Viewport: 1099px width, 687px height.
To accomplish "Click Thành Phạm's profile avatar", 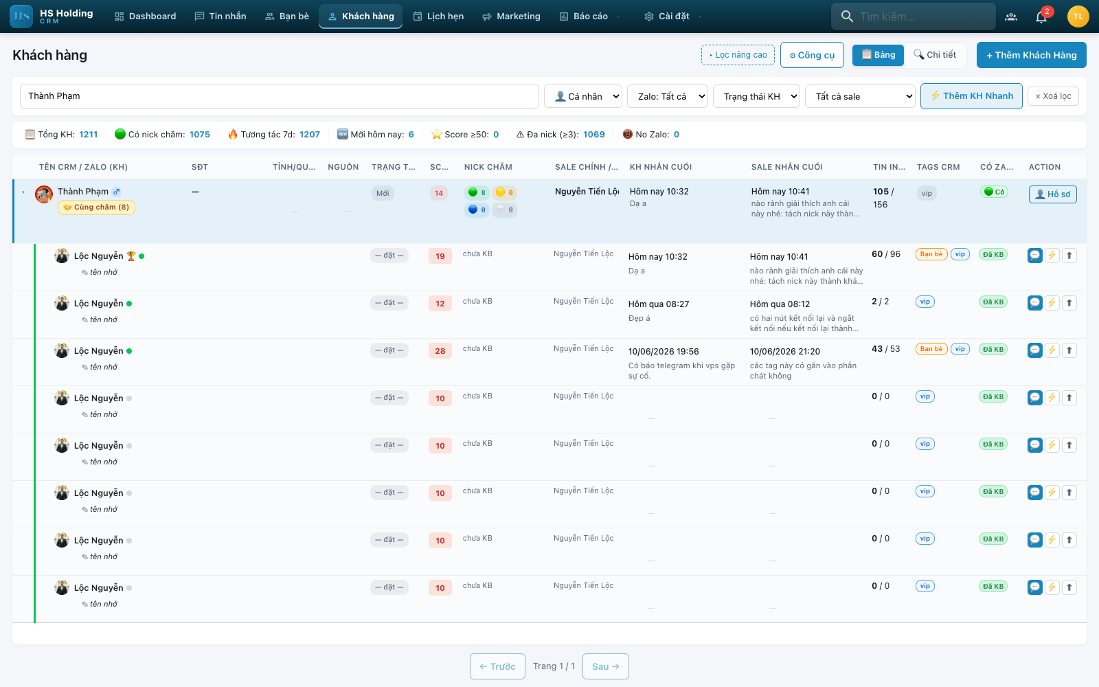I will click(x=44, y=194).
